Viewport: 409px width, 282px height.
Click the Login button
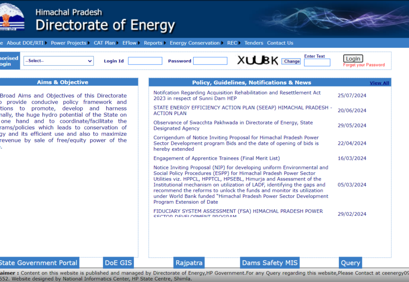353,59
